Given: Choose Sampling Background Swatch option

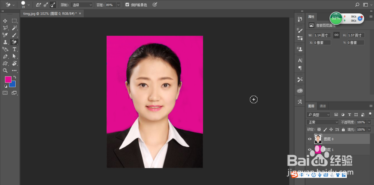Looking at the screenshot, I should (x=53, y=5).
